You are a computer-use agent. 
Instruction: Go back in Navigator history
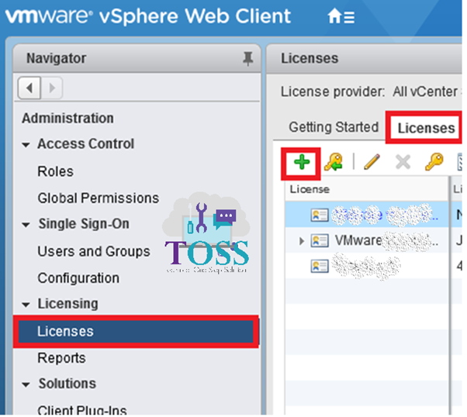pyautogui.click(x=29, y=88)
